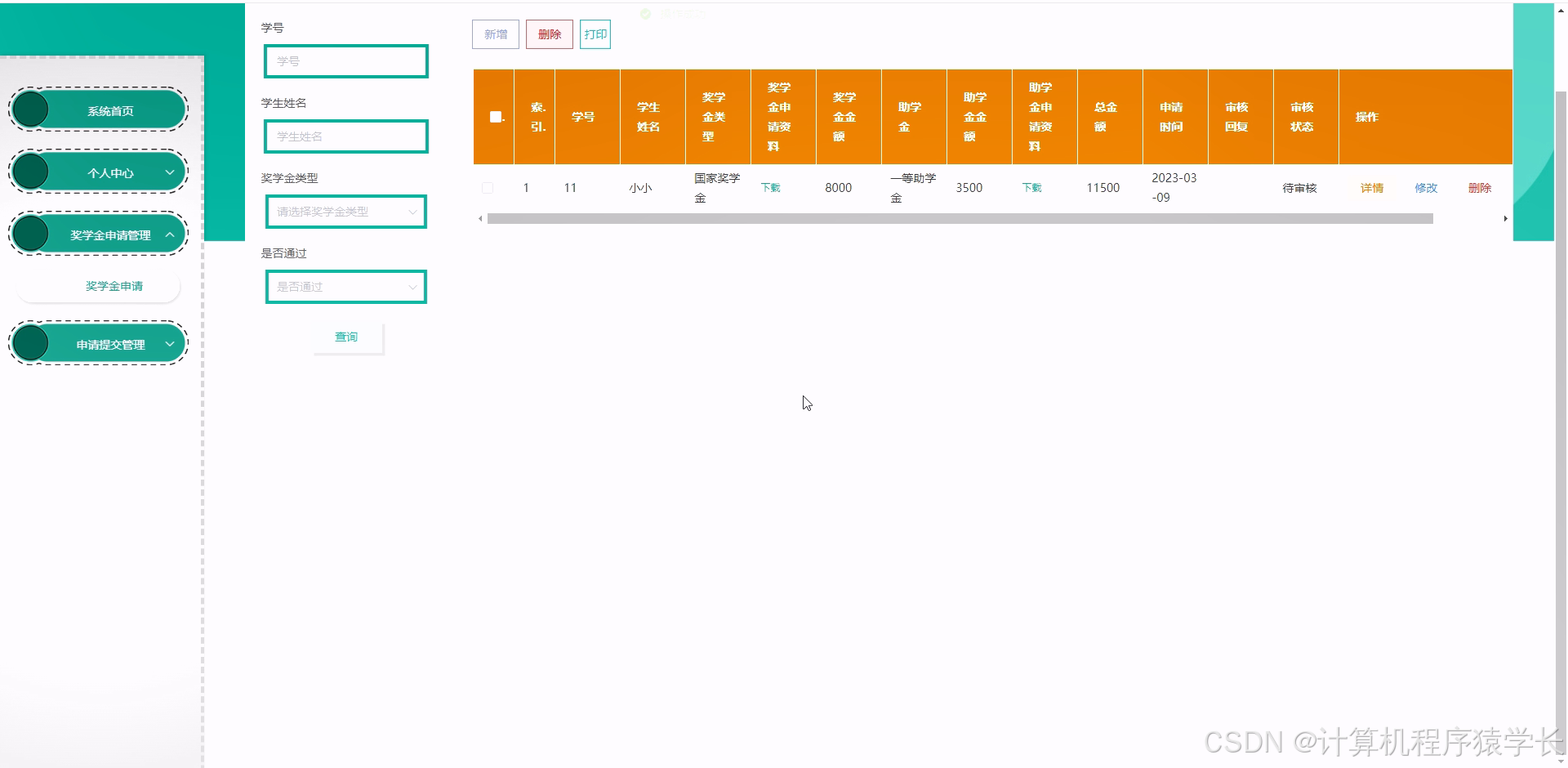Click the dark circle icon on 个人中心

click(x=31, y=172)
